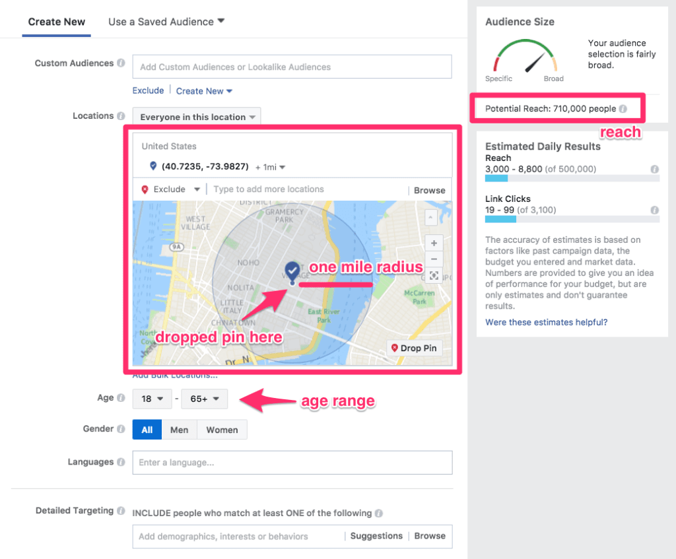Collapse the map controls with the chevron icon
676x559 pixels.
[x=430, y=217]
